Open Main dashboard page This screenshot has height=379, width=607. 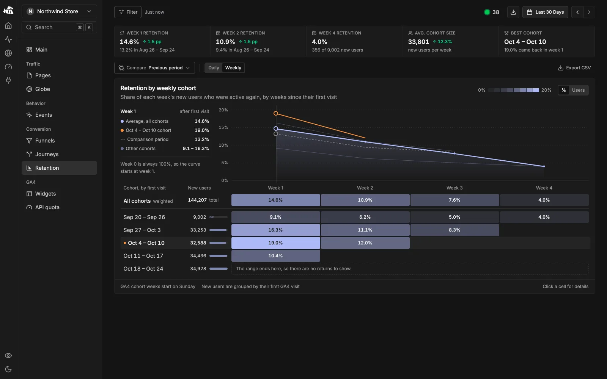tap(59, 50)
